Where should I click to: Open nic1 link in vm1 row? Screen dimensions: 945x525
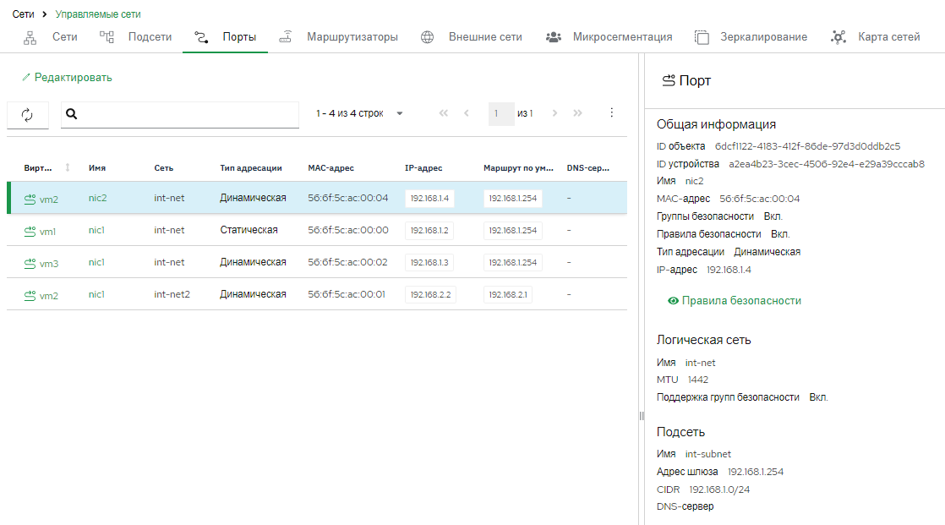96,230
